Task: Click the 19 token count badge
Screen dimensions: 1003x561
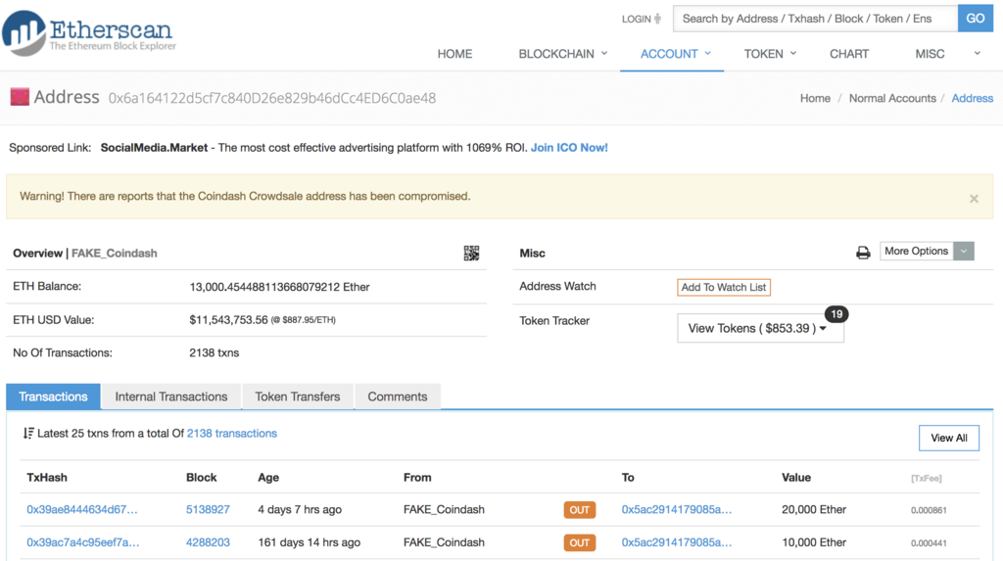Action: [836, 314]
